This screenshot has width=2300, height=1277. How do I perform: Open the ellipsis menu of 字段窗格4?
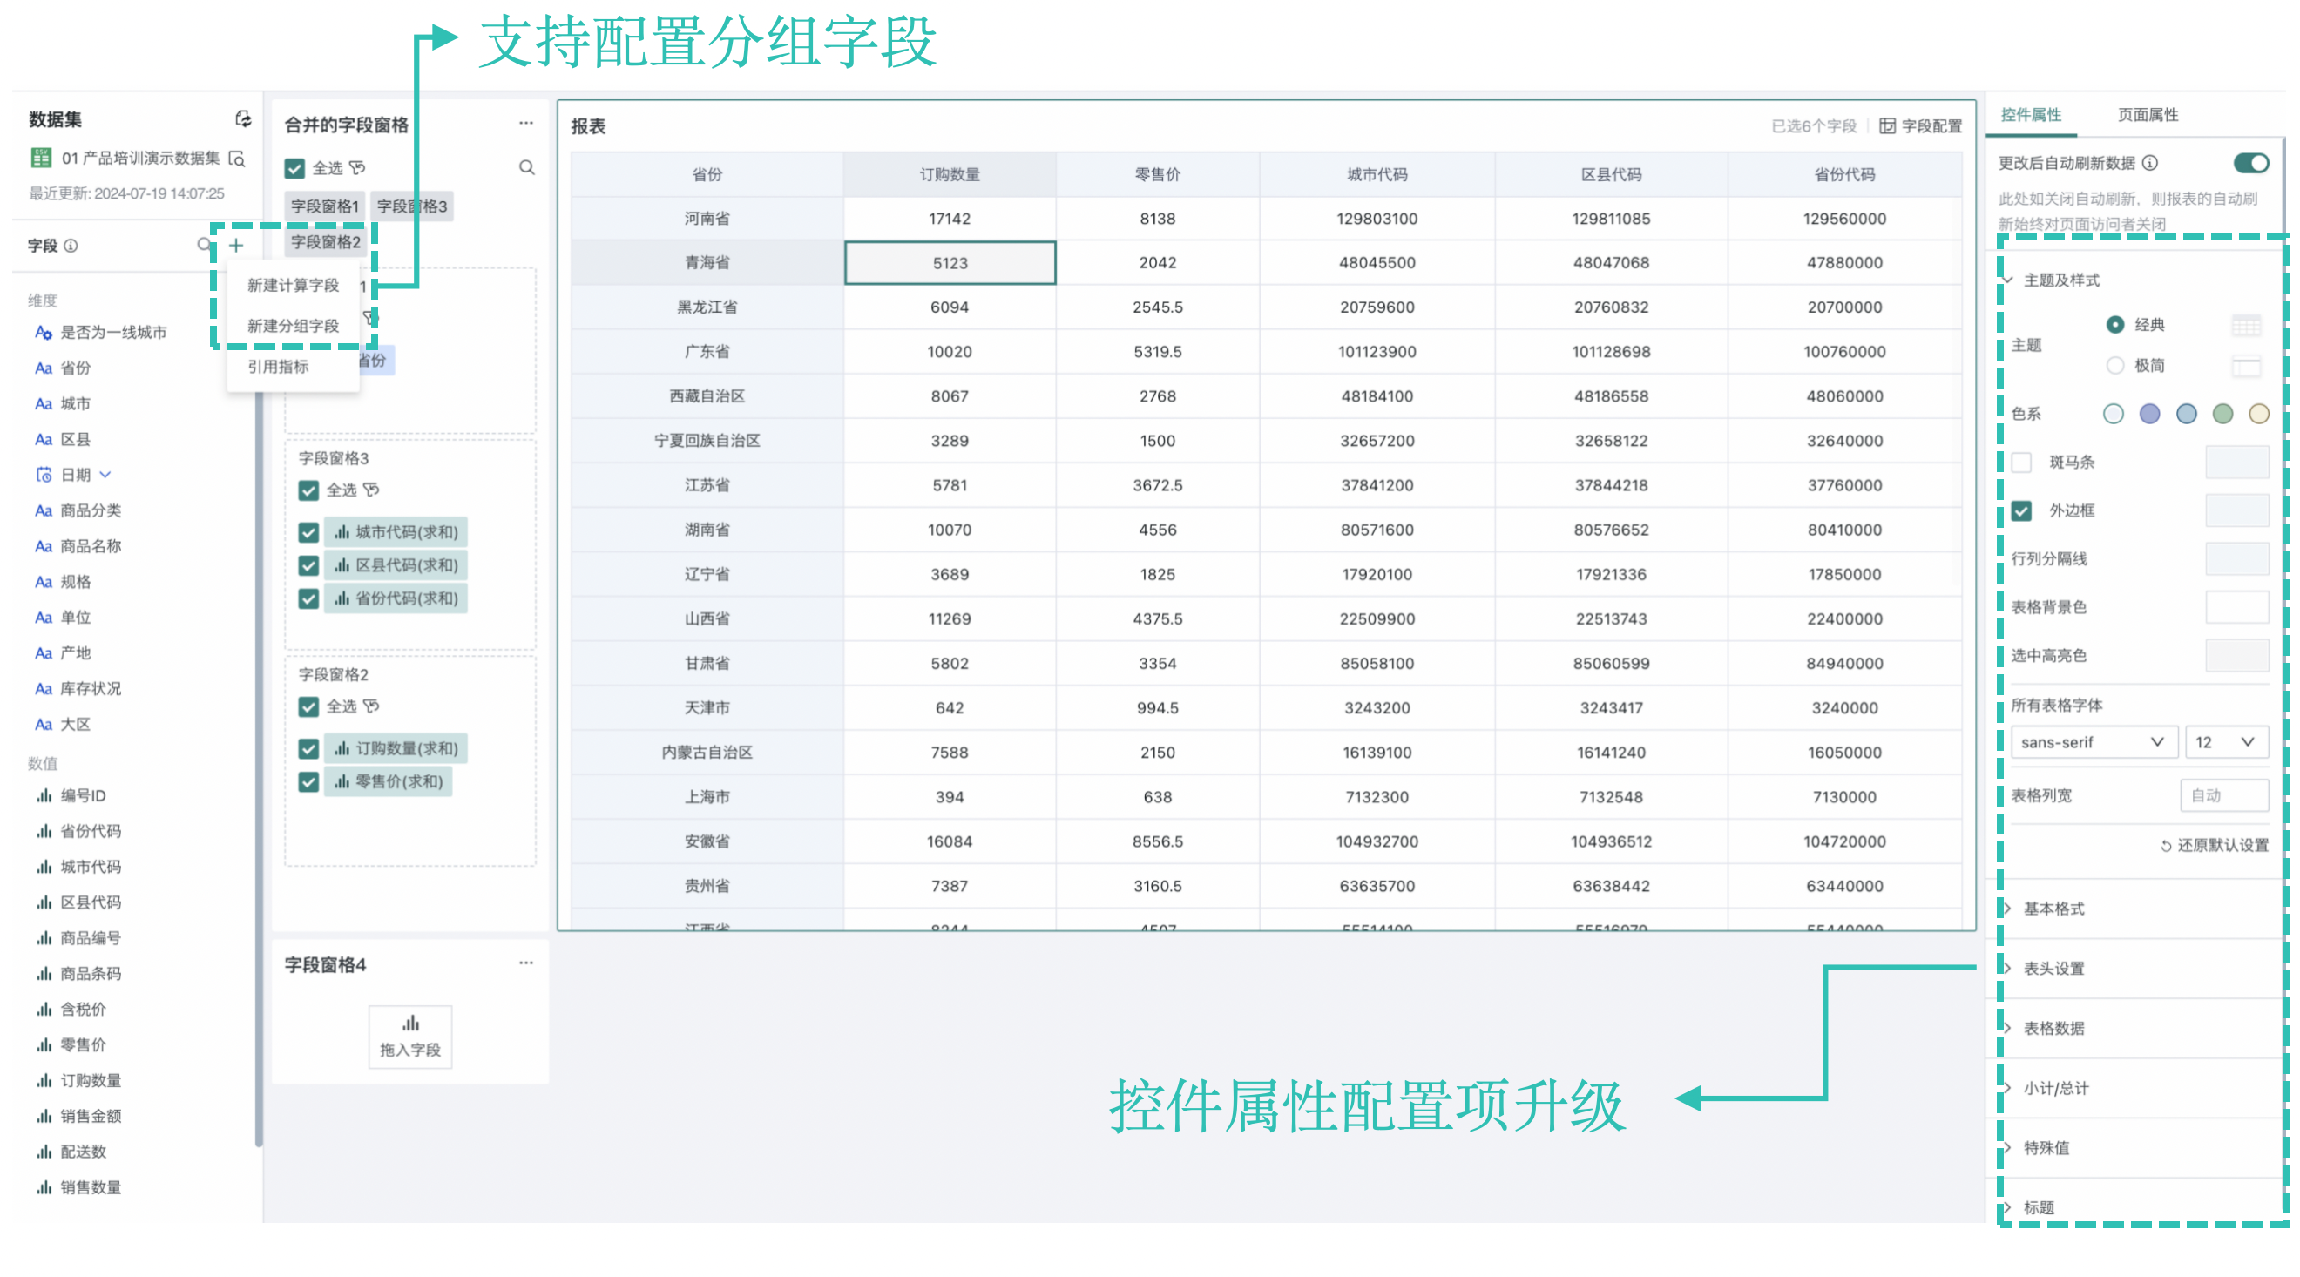click(x=526, y=963)
